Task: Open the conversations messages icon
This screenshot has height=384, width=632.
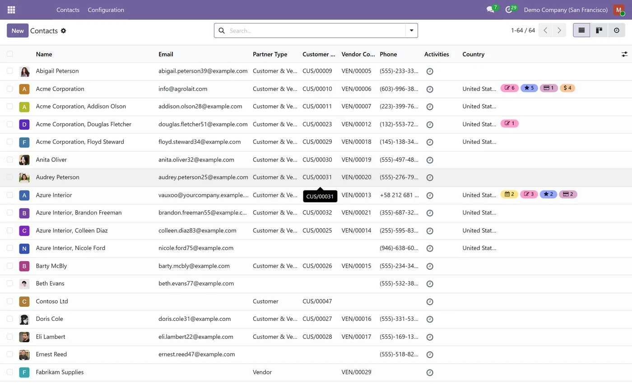Action: [490, 9]
